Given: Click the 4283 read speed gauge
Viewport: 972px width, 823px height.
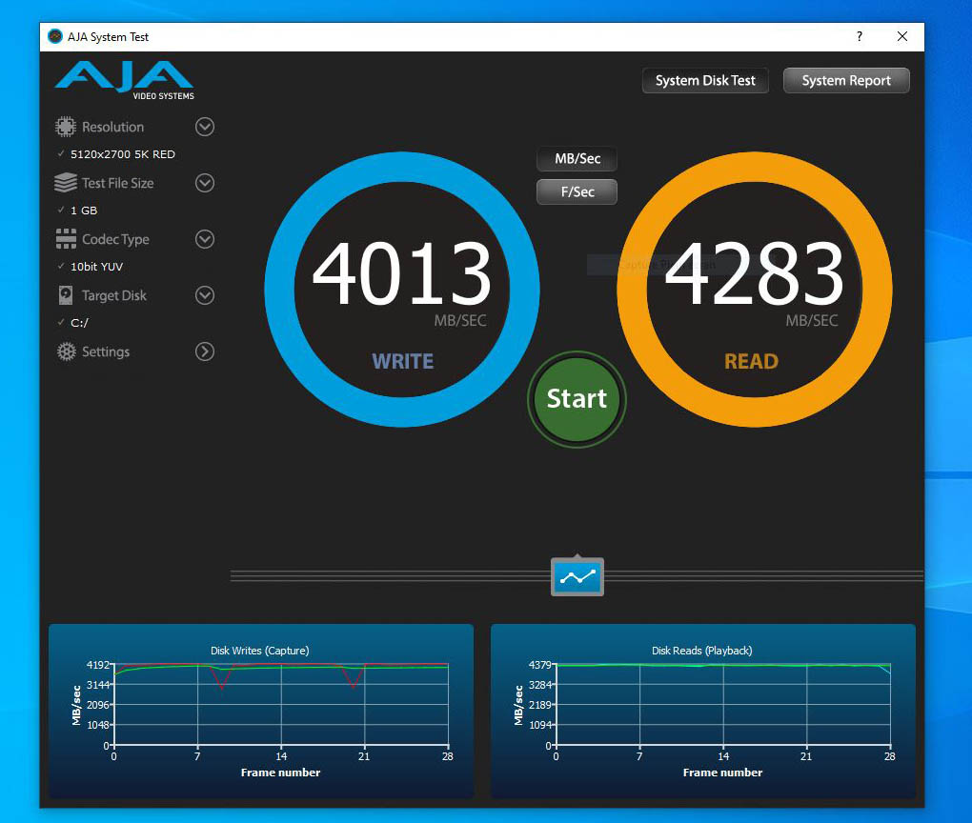Looking at the screenshot, I should [755, 290].
